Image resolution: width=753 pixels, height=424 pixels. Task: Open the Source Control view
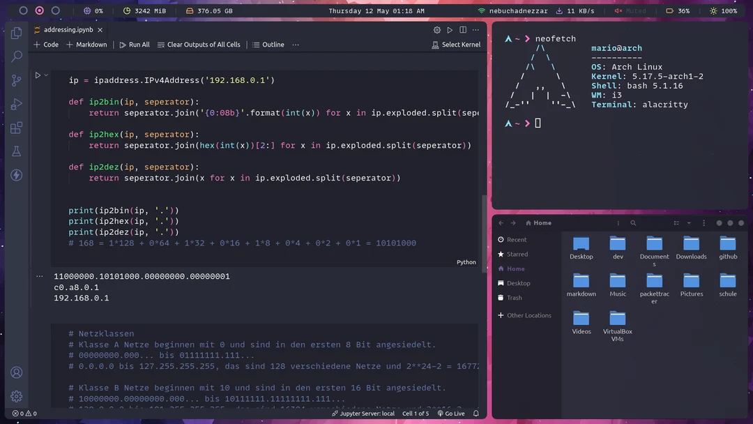(15, 81)
